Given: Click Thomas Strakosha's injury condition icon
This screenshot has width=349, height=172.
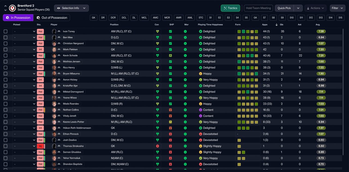Looking at the screenshot, I should (157, 146).
